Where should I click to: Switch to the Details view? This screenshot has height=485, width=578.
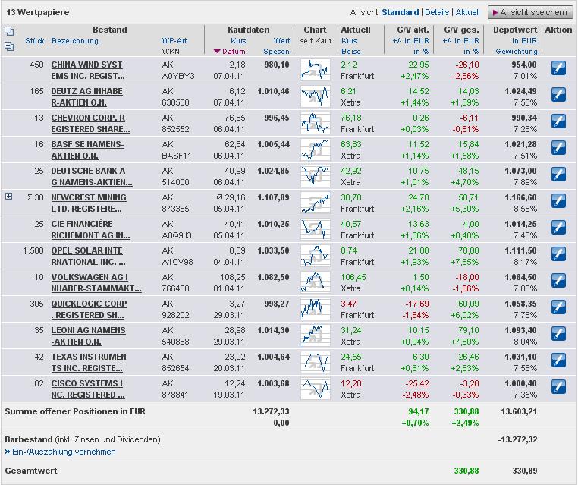pyautogui.click(x=437, y=12)
